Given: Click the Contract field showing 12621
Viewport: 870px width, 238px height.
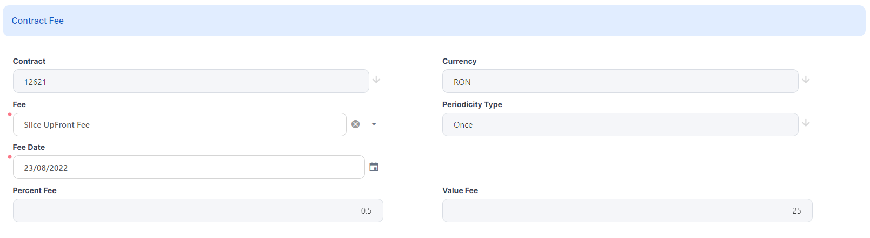Looking at the screenshot, I should click(190, 82).
